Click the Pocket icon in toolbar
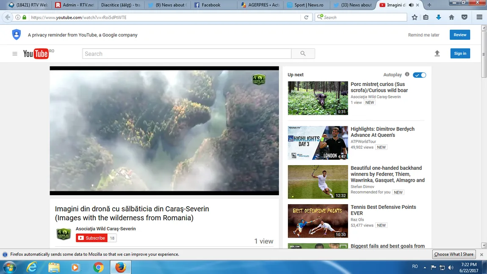This screenshot has height=274, width=487. (465, 17)
